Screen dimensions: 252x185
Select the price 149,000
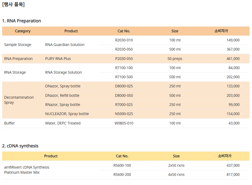(233, 40)
